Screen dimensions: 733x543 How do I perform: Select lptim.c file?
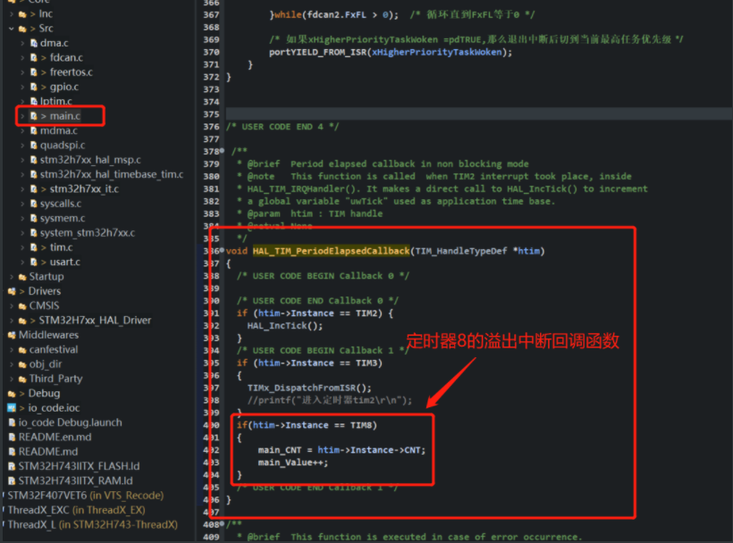(x=55, y=101)
